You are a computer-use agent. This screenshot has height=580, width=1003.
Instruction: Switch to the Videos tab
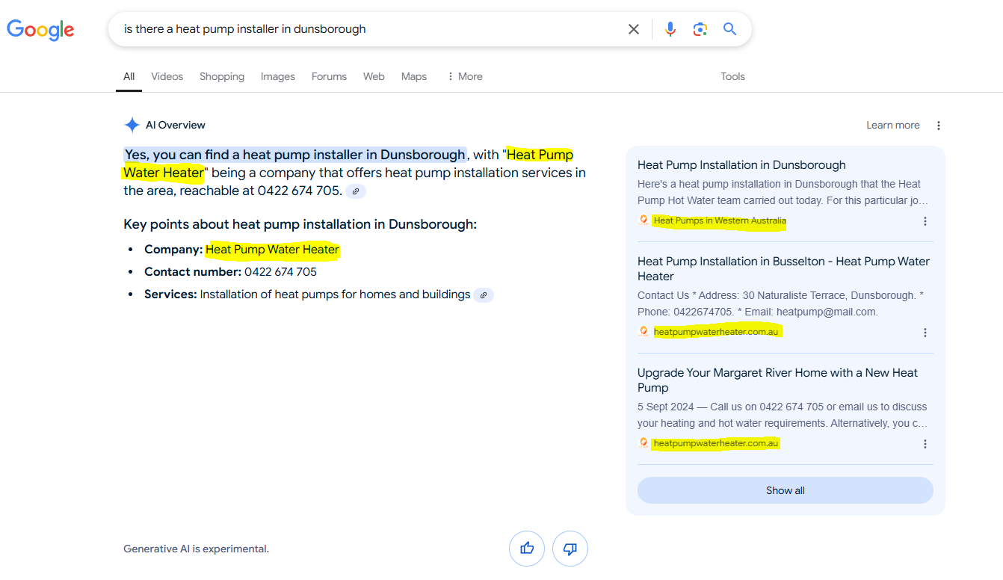[x=167, y=76]
